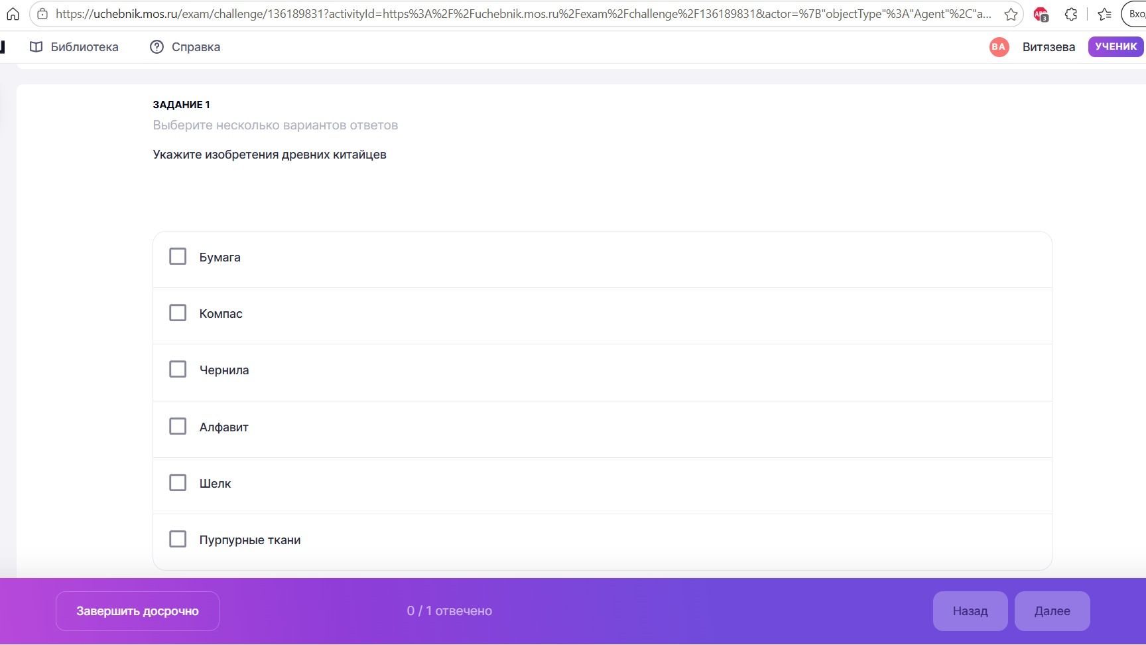Image resolution: width=1146 pixels, height=645 pixels.
Task: Tick the Шелк checkbox
Action: 178,482
